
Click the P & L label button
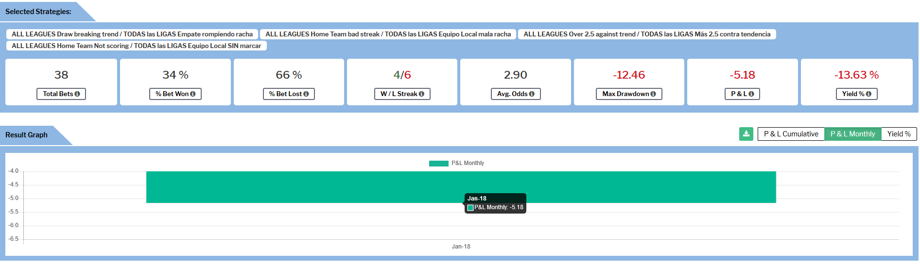point(743,94)
